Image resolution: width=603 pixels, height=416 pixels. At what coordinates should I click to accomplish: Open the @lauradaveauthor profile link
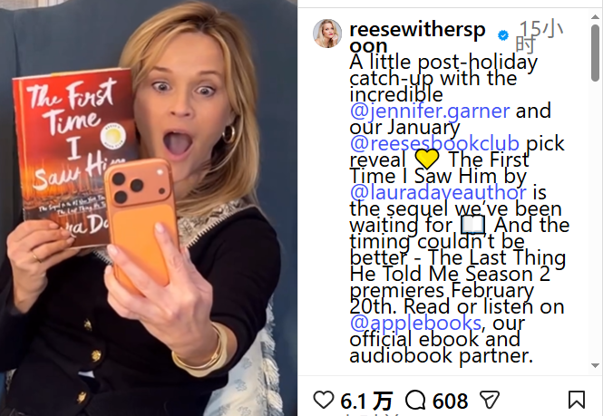[438, 192]
